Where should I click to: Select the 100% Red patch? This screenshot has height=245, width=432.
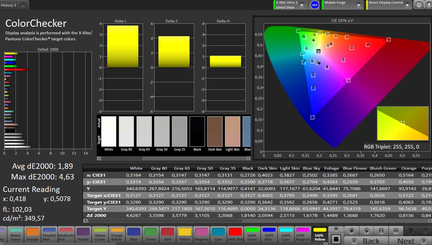(235, 234)
